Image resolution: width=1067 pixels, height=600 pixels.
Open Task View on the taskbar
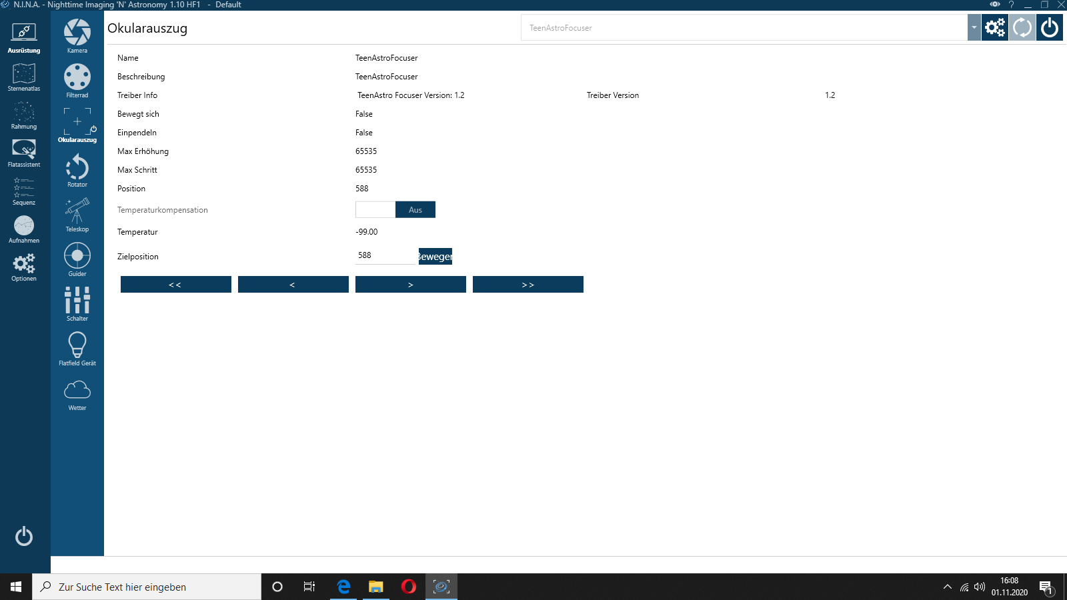click(x=309, y=587)
